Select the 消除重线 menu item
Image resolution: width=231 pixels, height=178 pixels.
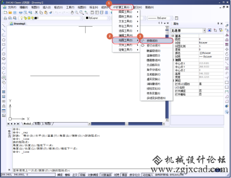(x=156, y=84)
